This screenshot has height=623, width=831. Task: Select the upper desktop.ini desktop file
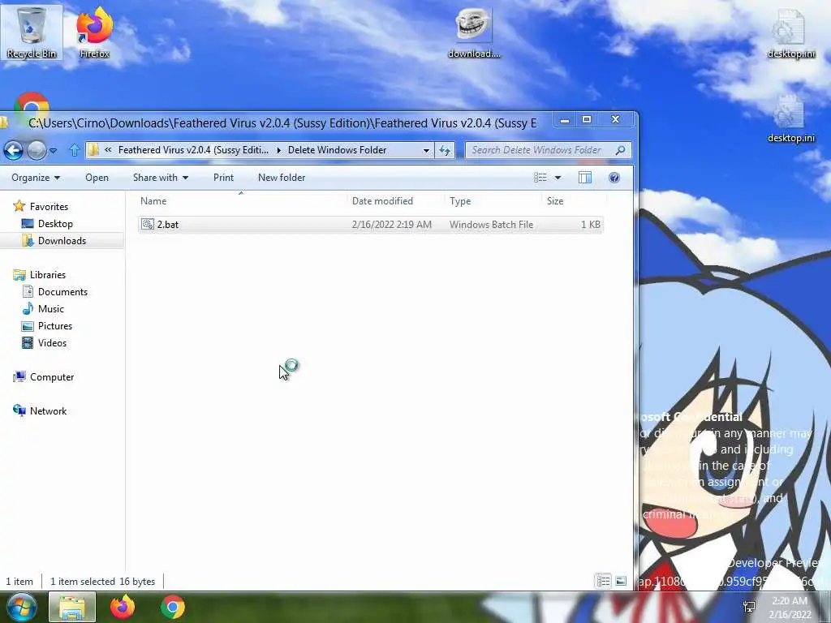[x=790, y=34]
